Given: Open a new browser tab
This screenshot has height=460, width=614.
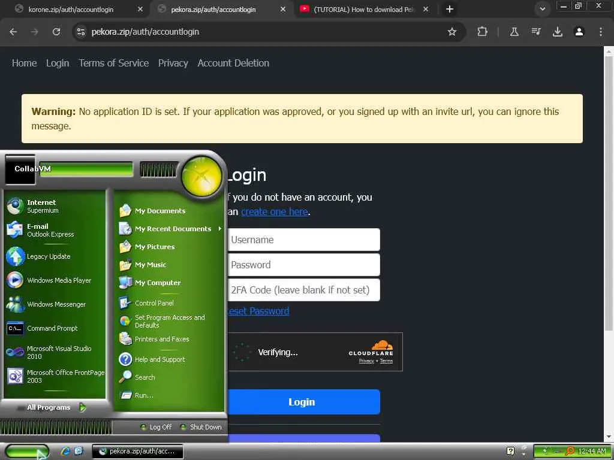Looking at the screenshot, I should click(x=450, y=10).
